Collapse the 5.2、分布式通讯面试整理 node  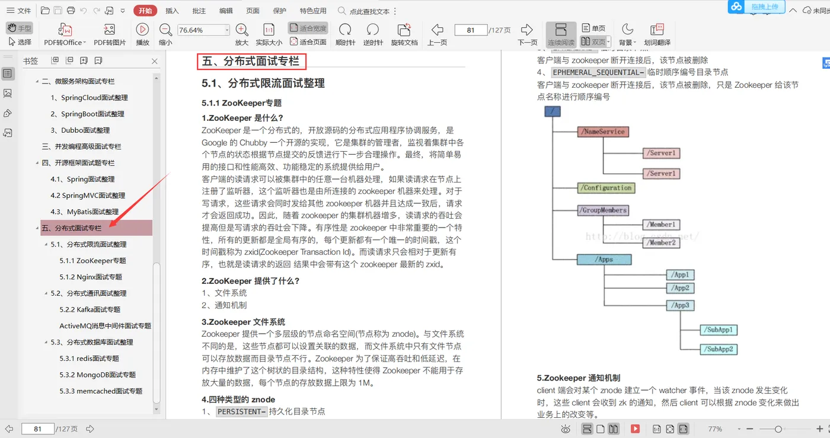[x=46, y=293]
